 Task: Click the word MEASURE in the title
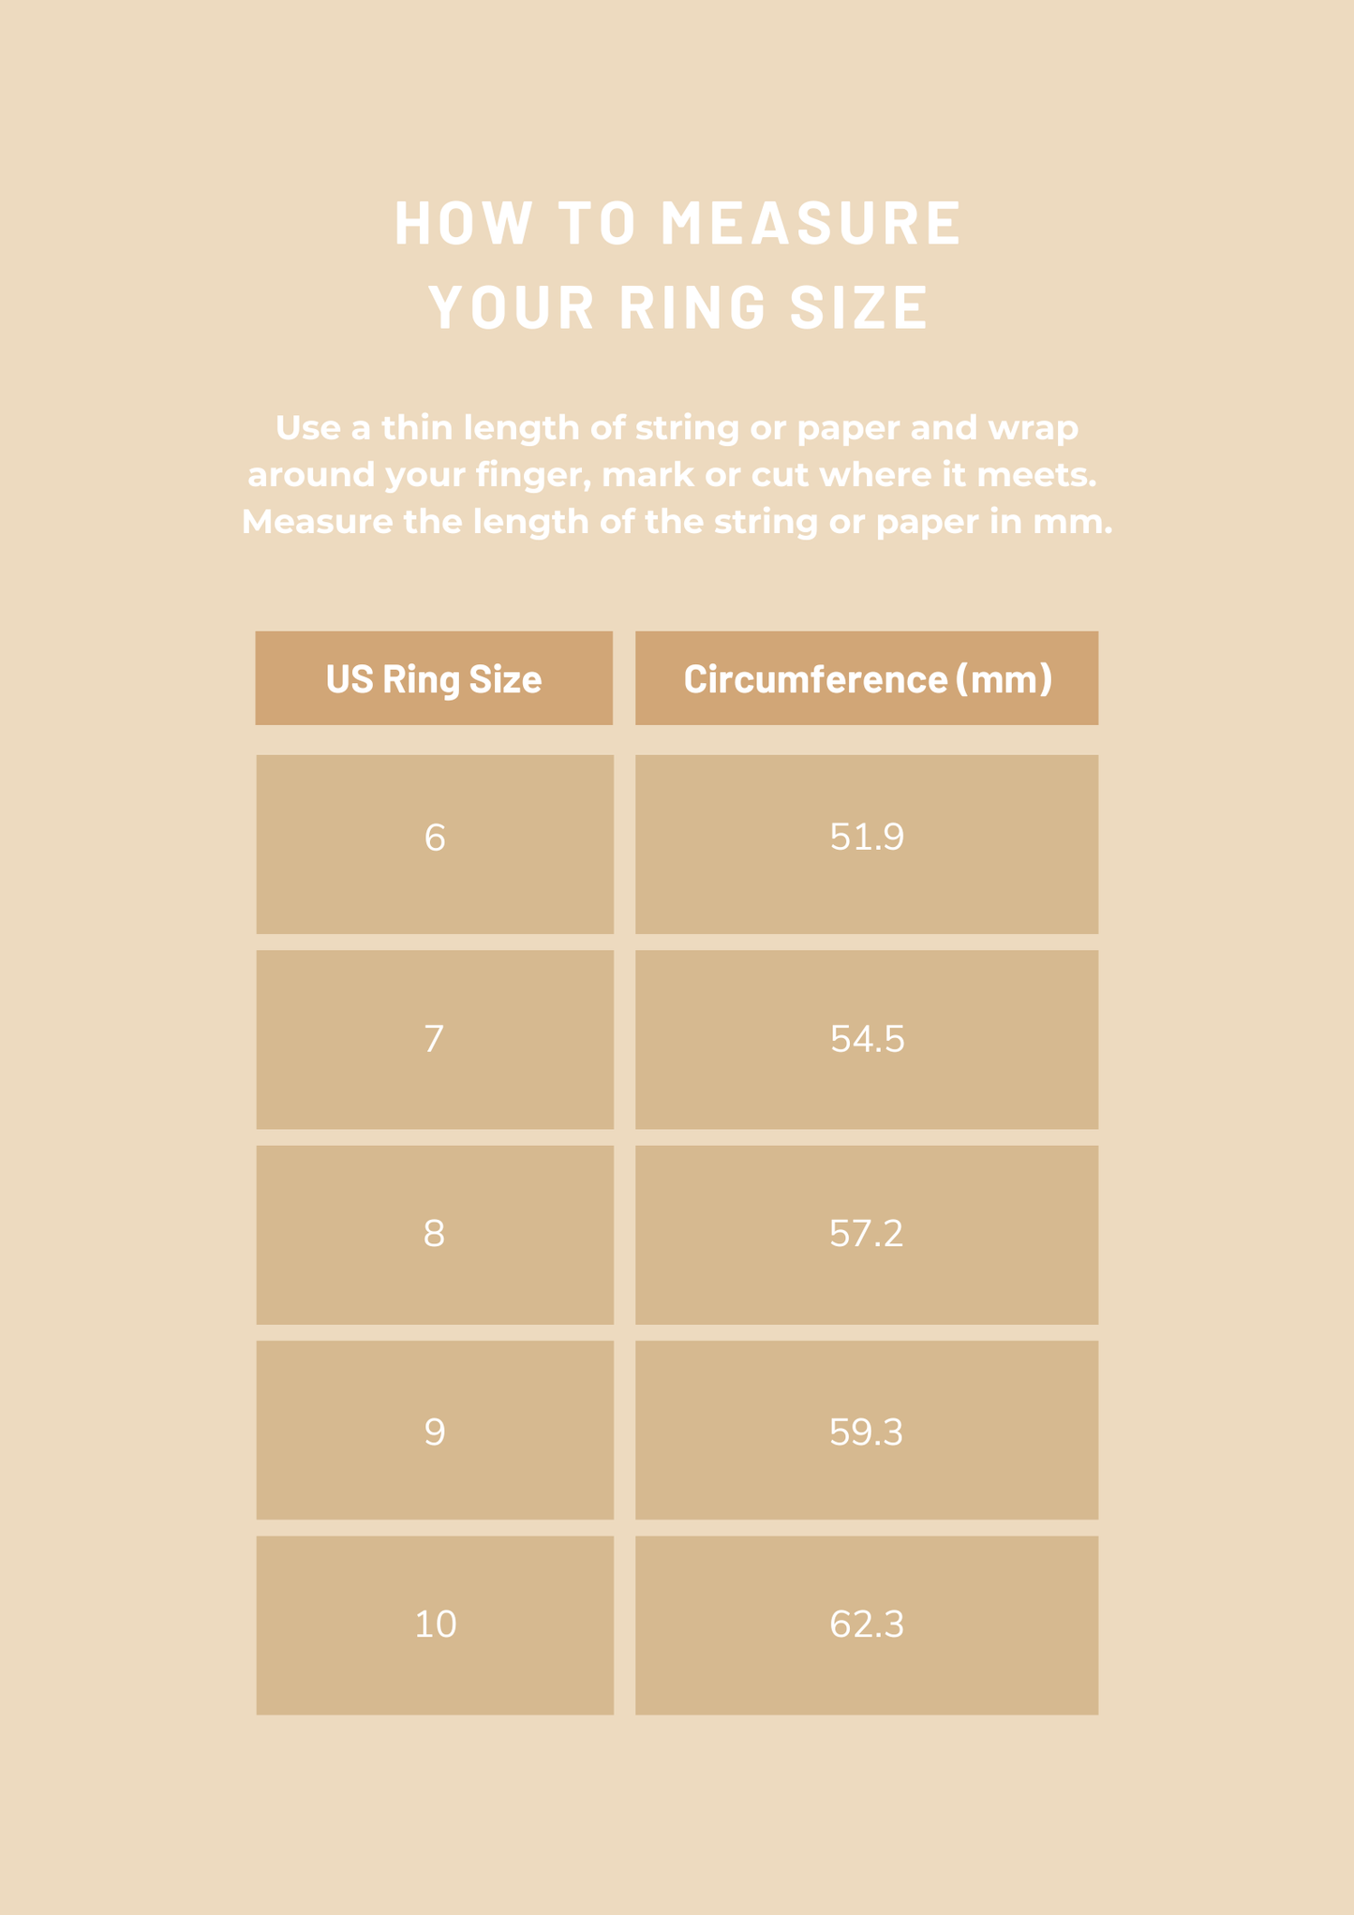tap(811, 223)
